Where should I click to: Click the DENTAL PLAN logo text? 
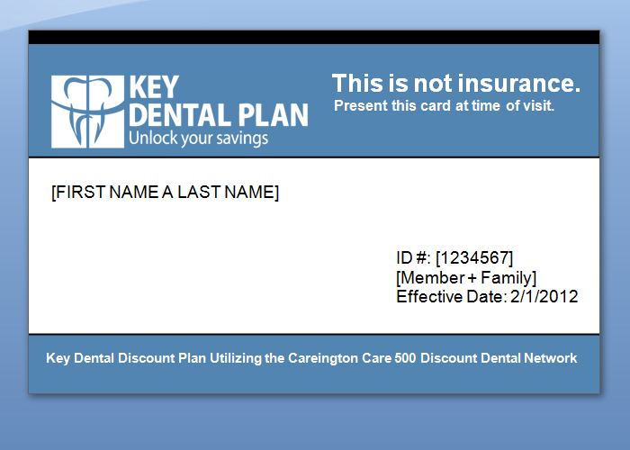point(218,115)
